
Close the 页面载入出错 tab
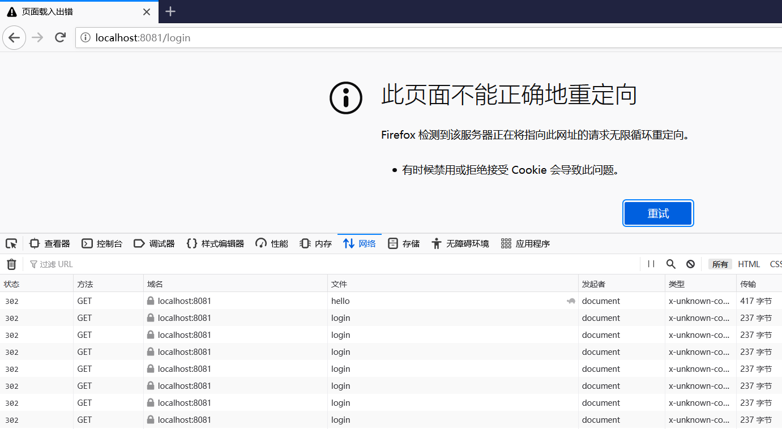point(147,12)
